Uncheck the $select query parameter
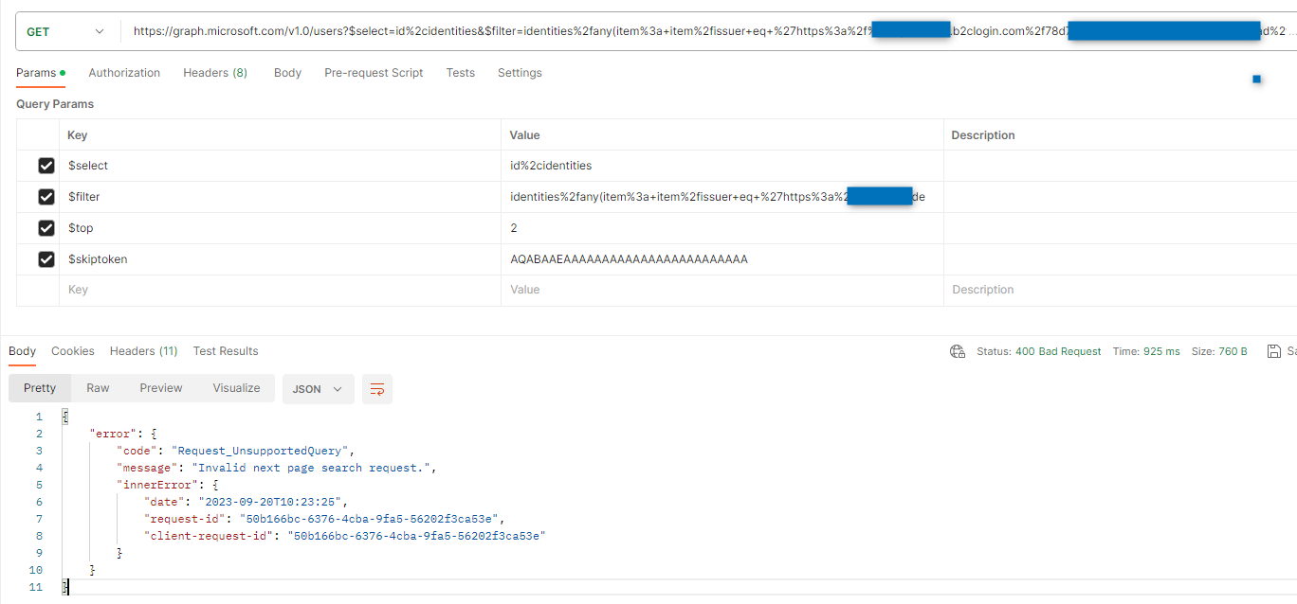Screen dimensions: 1297x604 46,165
